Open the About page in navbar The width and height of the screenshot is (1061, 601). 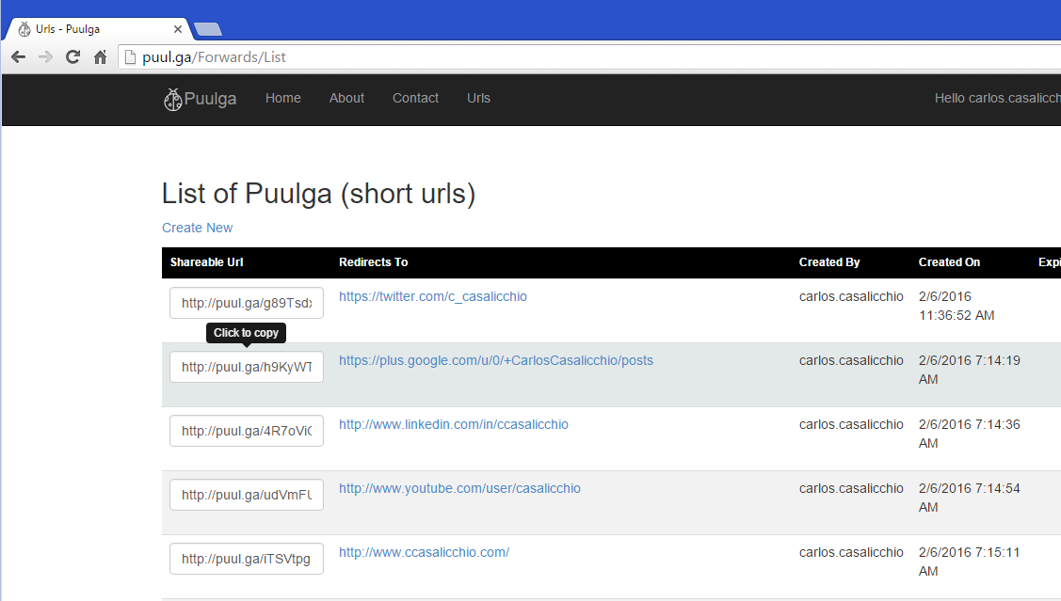[346, 98]
